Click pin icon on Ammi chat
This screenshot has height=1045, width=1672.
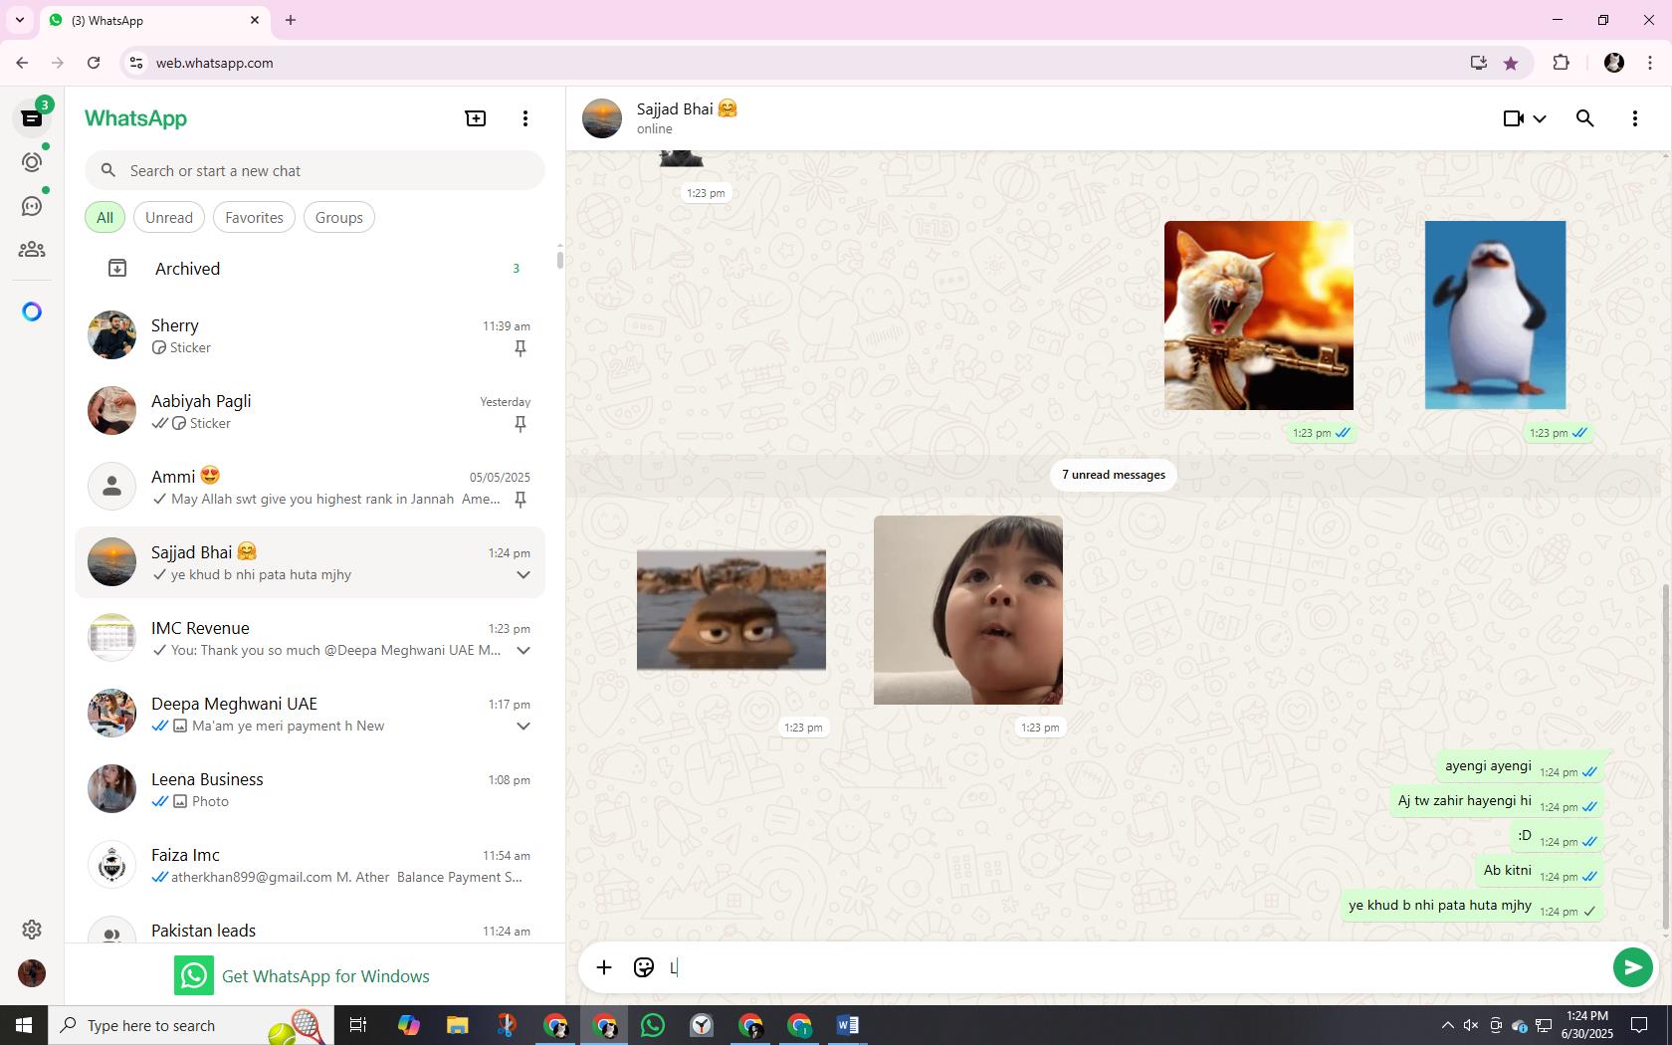(x=520, y=500)
